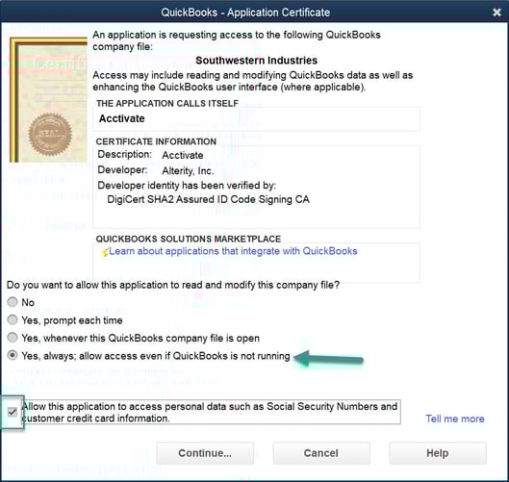Open Help for this dialog
The width and height of the screenshot is (509, 482).
(438, 453)
